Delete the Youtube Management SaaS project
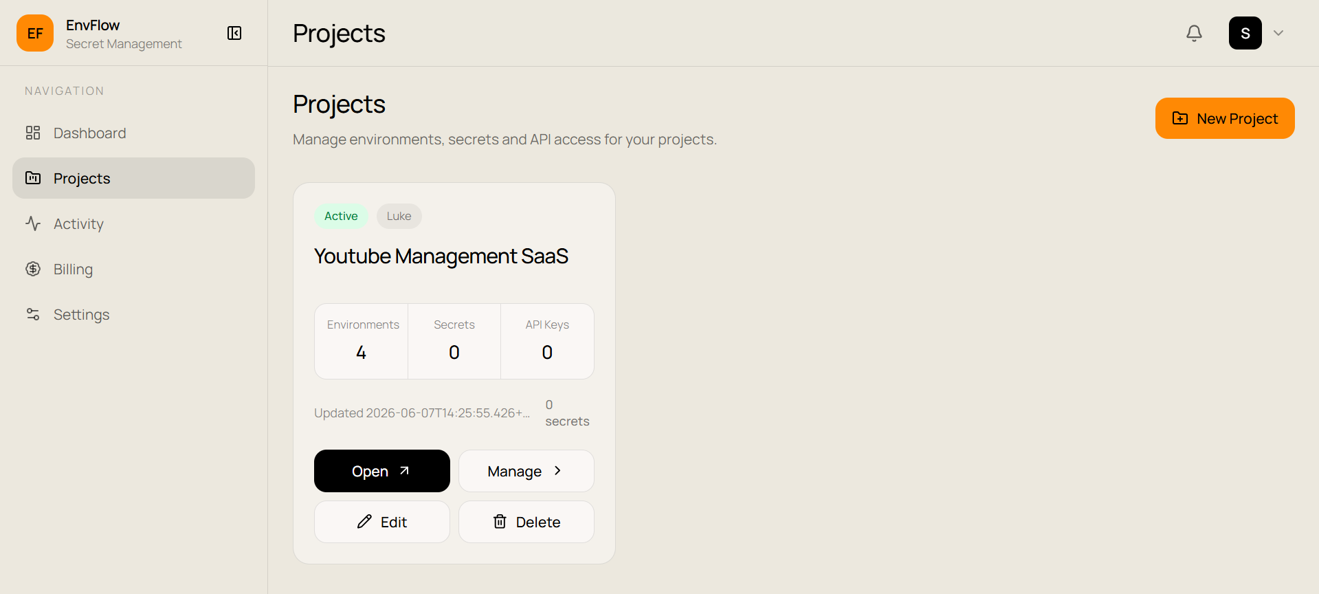 (527, 522)
